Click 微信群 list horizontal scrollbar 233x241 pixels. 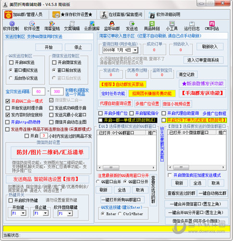[197, 167]
